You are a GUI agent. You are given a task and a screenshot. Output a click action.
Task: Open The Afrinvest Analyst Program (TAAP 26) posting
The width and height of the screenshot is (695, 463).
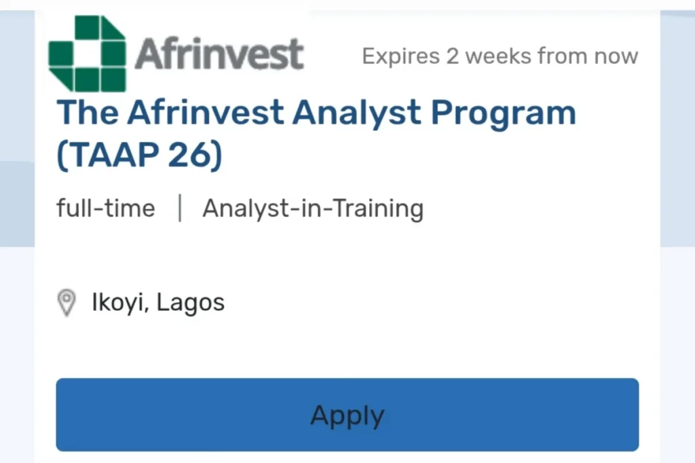click(x=316, y=132)
